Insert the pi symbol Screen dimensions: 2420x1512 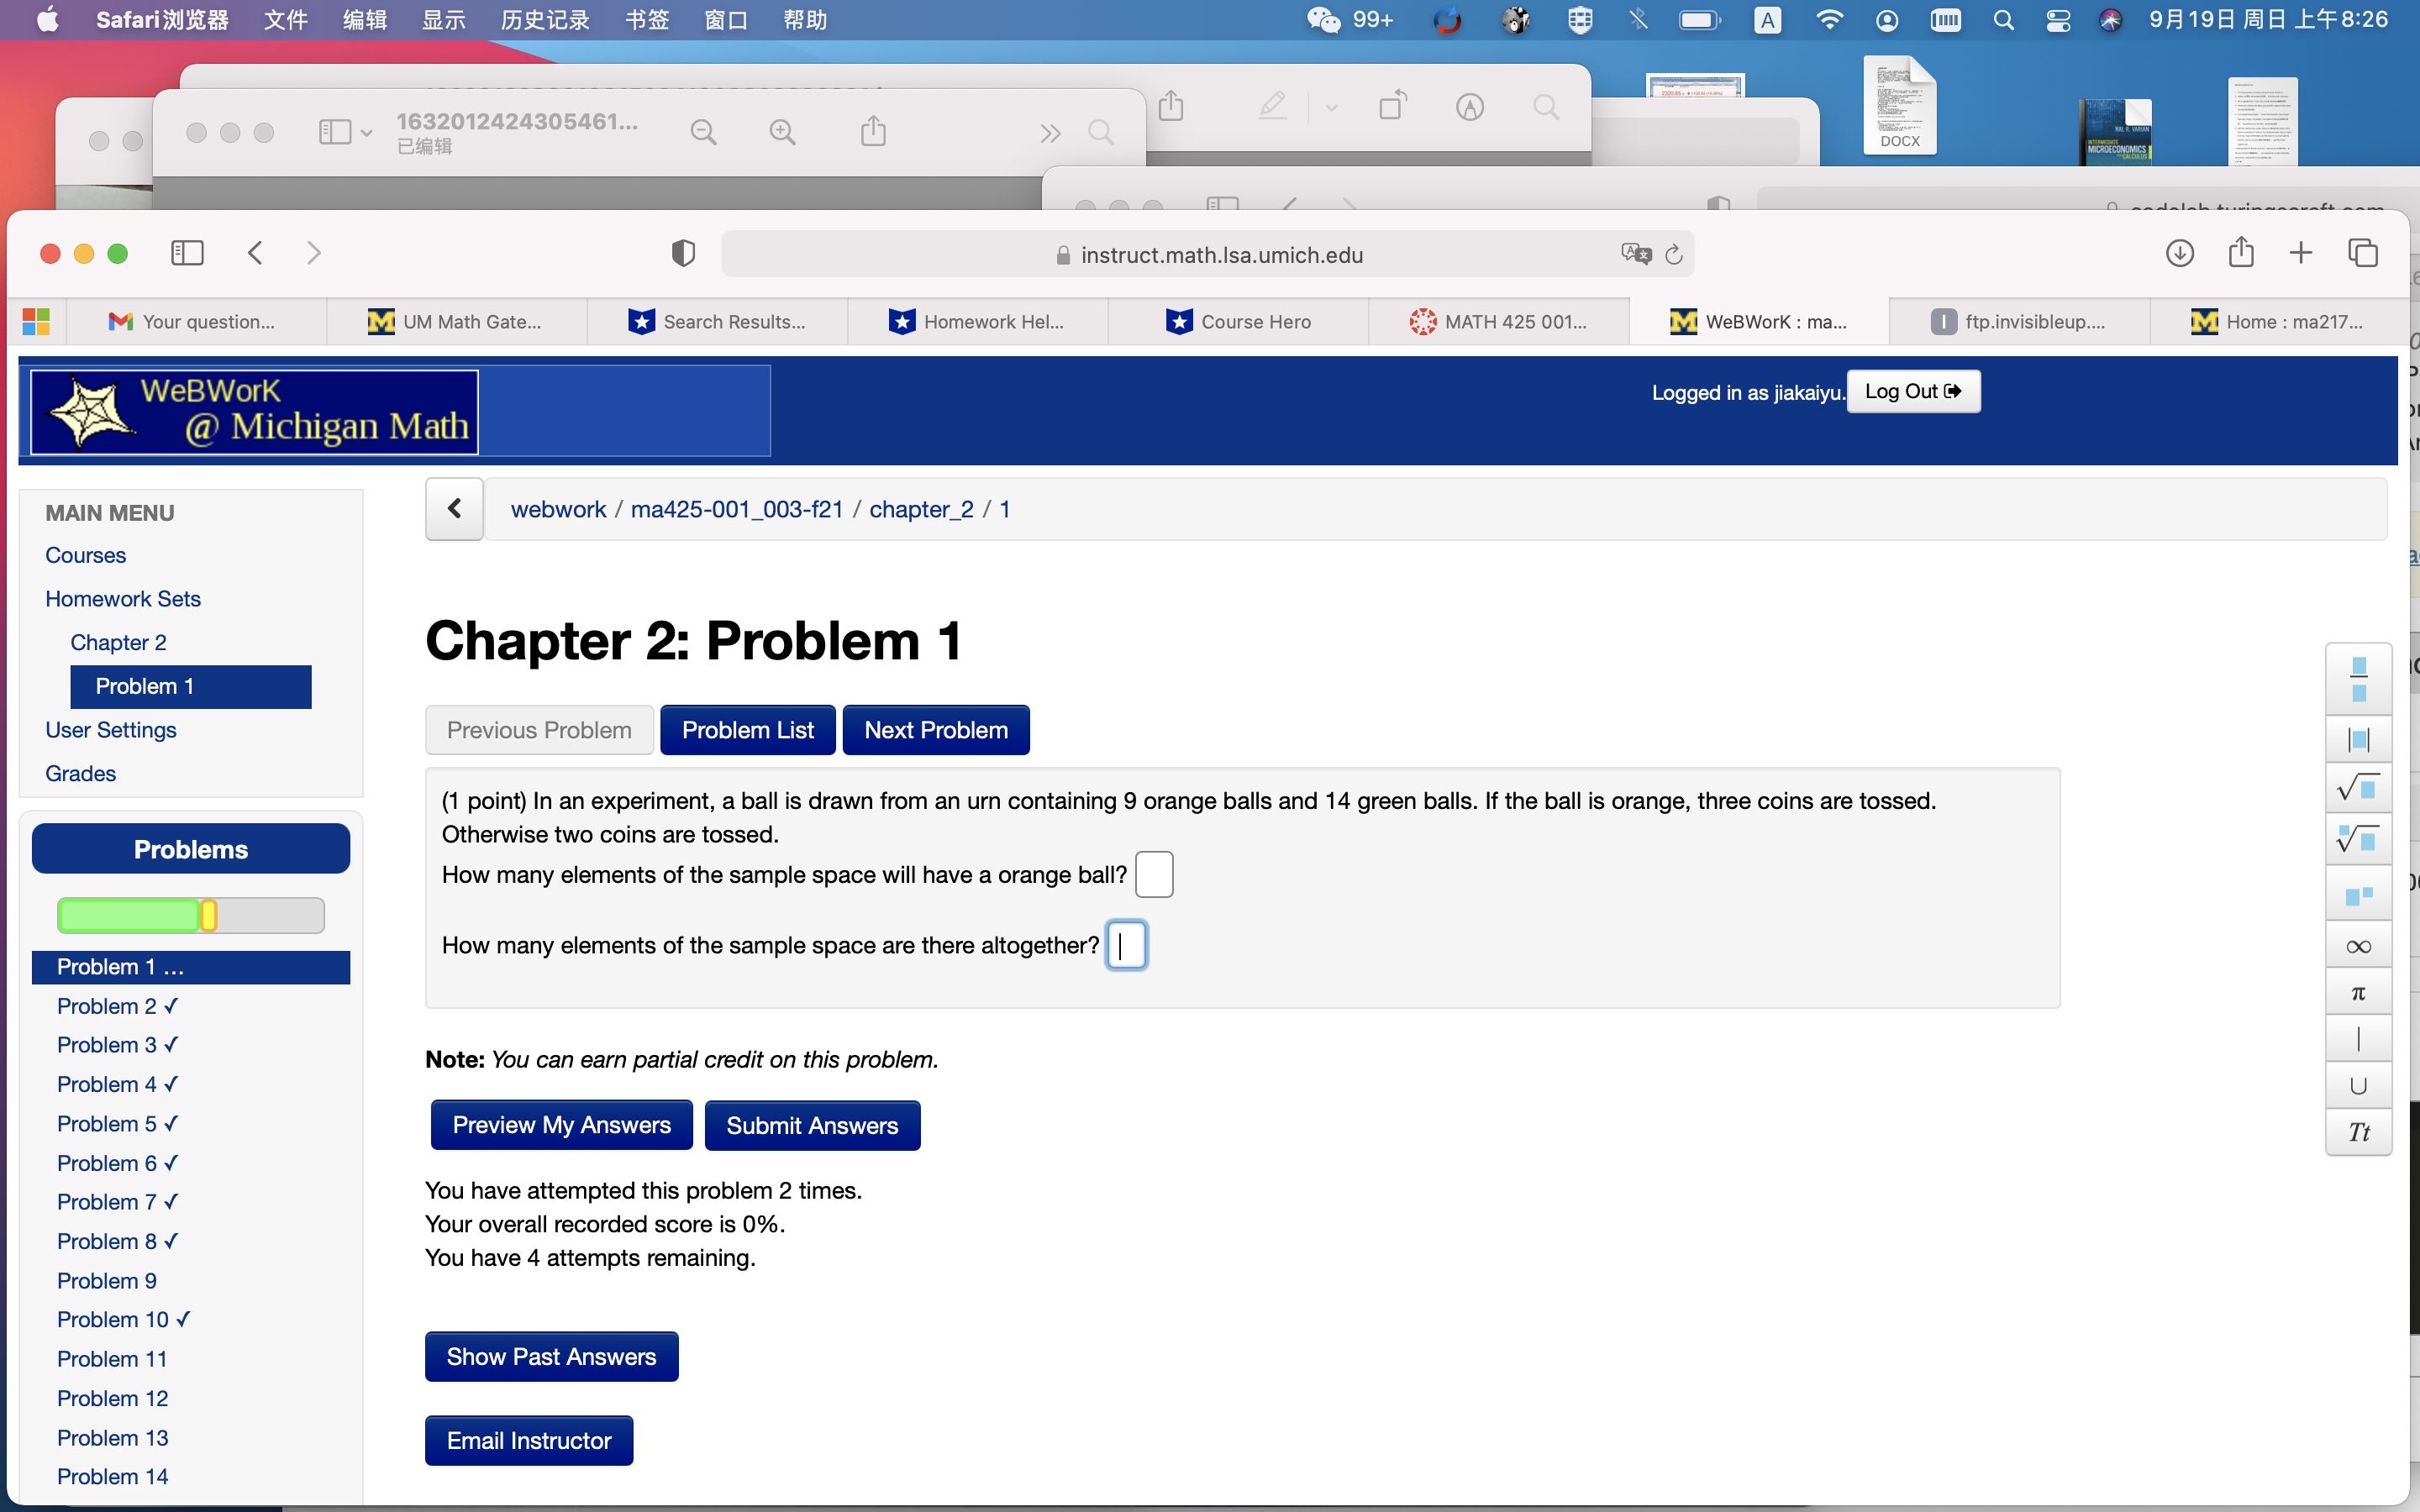pyautogui.click(x=2357, y=991)
